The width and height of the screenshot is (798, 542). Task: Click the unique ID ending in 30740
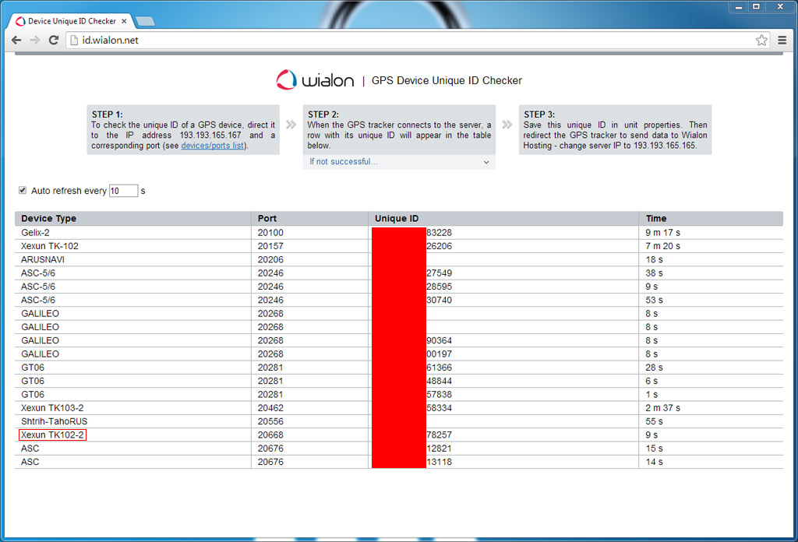coord(440,300)
